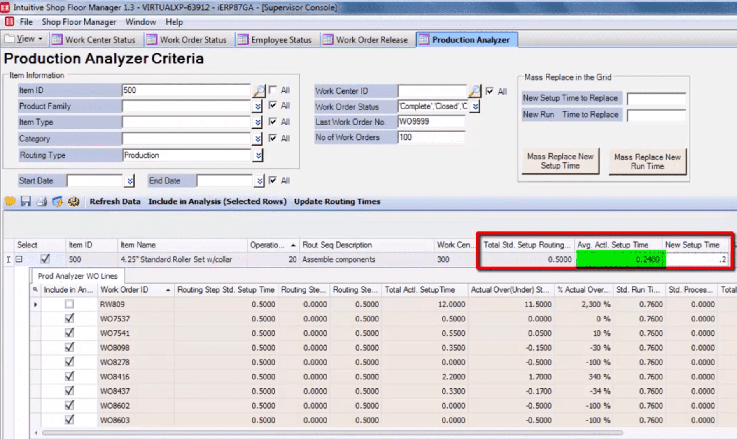Click the export toolbar icon beside printer

coord(57,201)
